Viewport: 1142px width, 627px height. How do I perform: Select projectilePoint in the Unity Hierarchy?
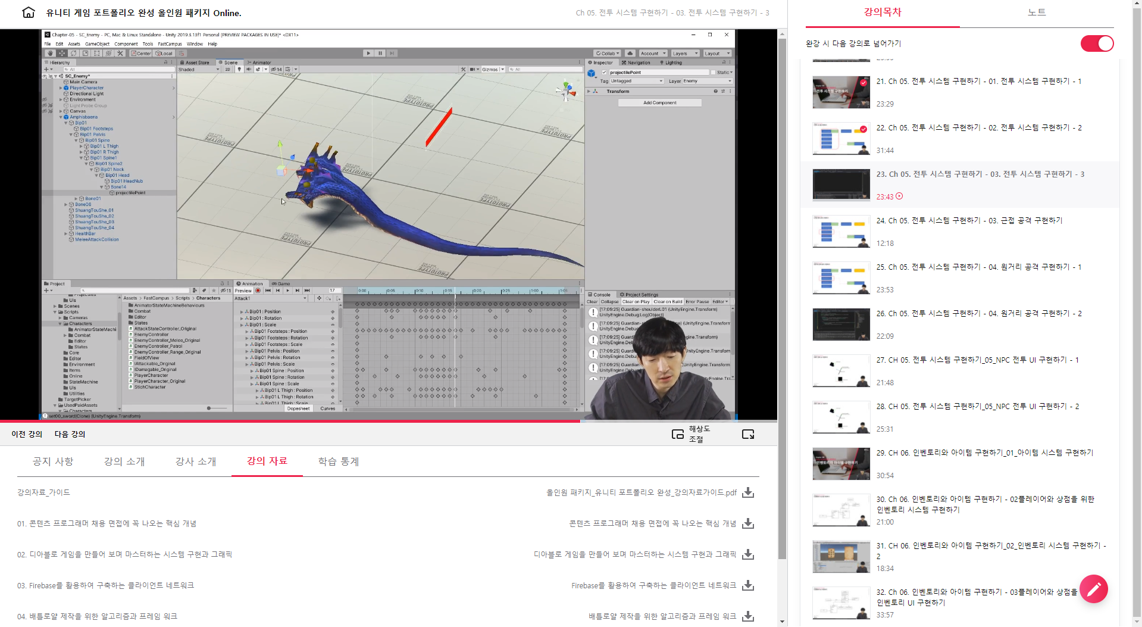(130, 193)
